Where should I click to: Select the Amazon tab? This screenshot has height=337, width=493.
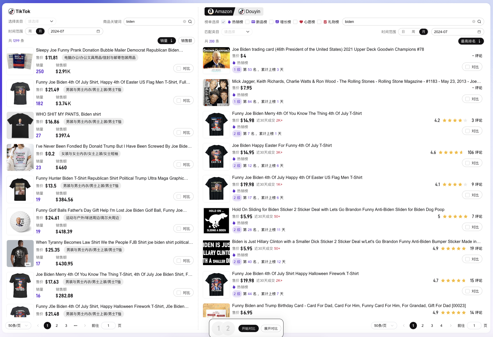pos(220,11)
